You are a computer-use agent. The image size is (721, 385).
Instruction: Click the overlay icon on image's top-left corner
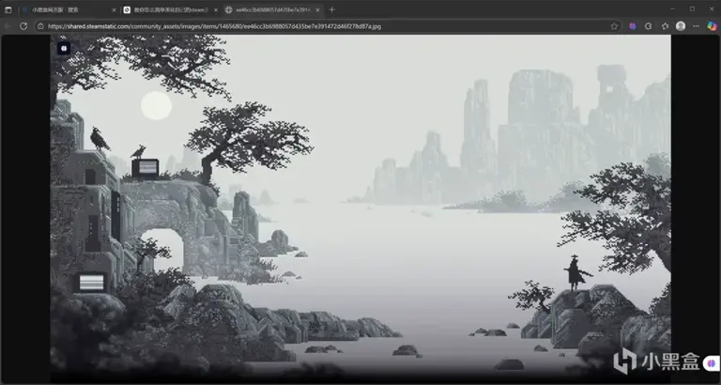64,48
